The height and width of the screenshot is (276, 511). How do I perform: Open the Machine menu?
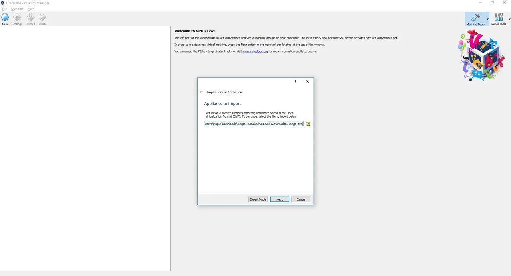pos(17,9)
